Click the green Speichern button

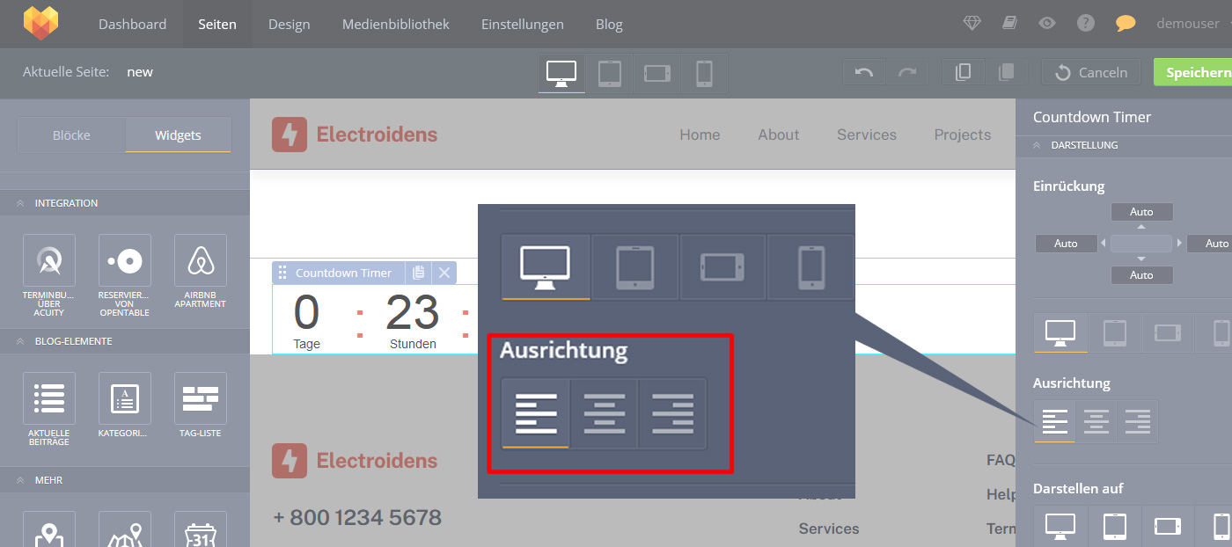(x=1196, y=72)
